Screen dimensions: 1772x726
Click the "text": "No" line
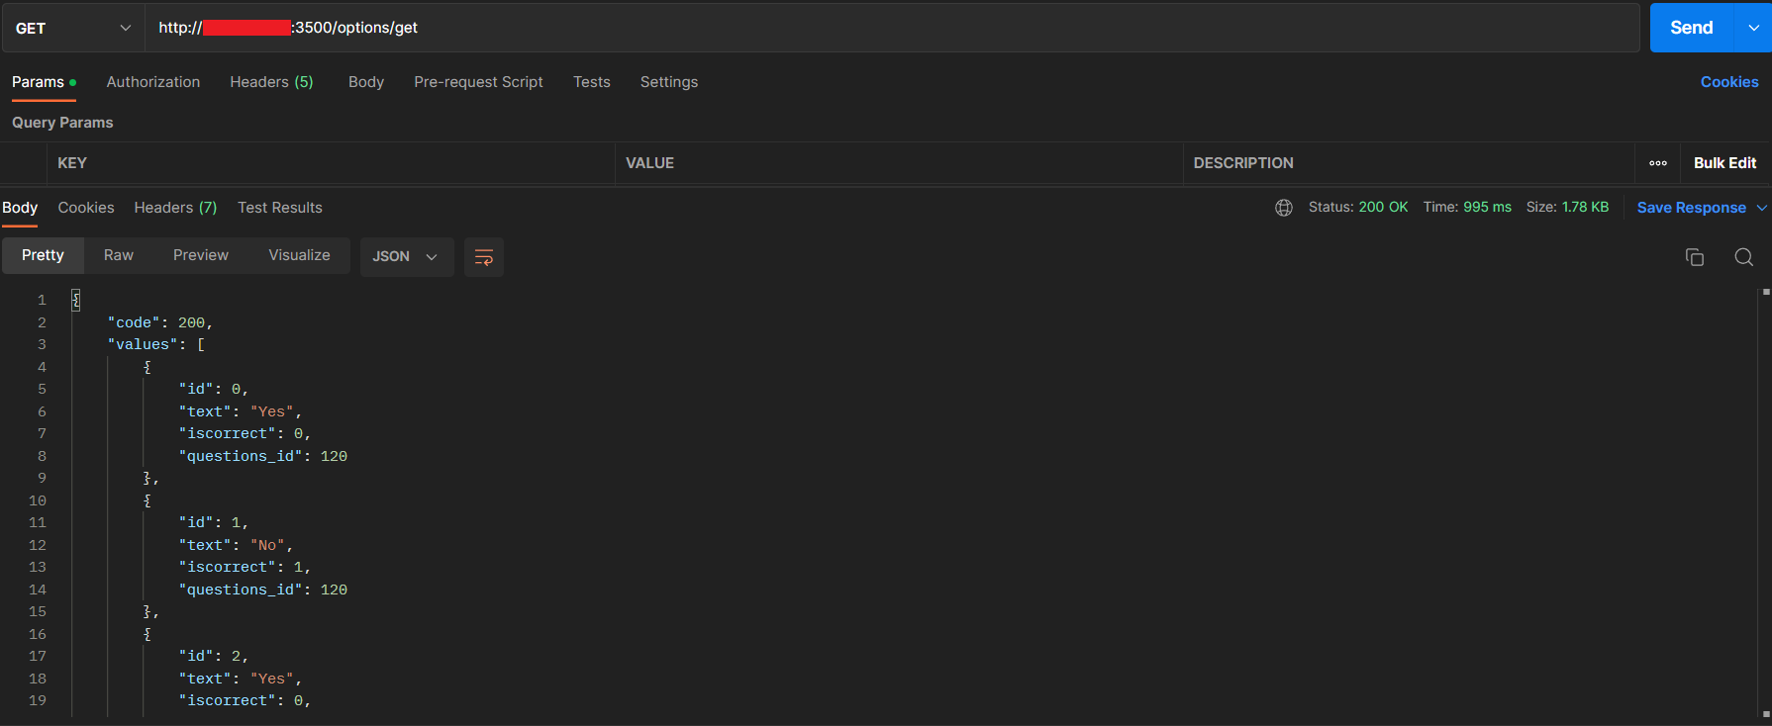pos(236,545)
